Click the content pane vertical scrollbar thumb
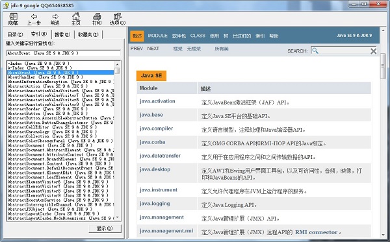The height and width of the screenshot is (242, 390). coord(383,66)
